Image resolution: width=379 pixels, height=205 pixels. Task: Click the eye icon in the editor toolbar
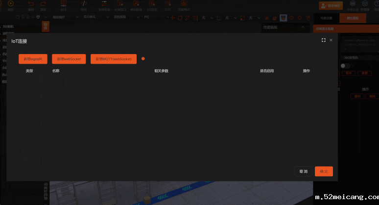291,18
